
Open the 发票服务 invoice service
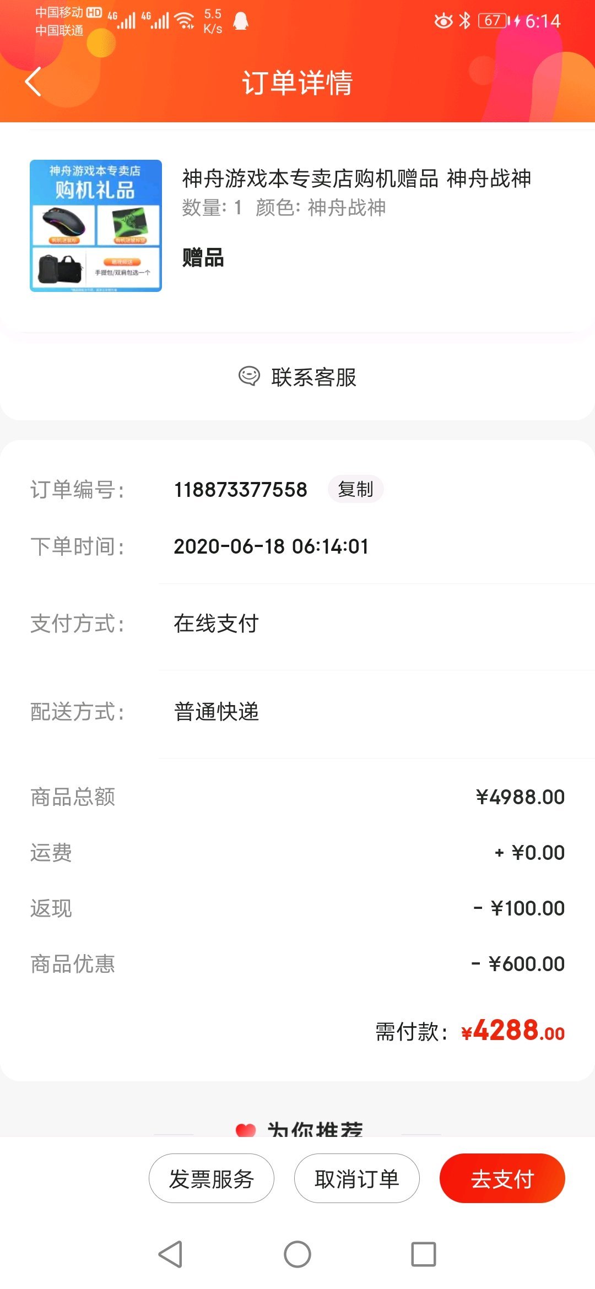tap(212, 1178)
